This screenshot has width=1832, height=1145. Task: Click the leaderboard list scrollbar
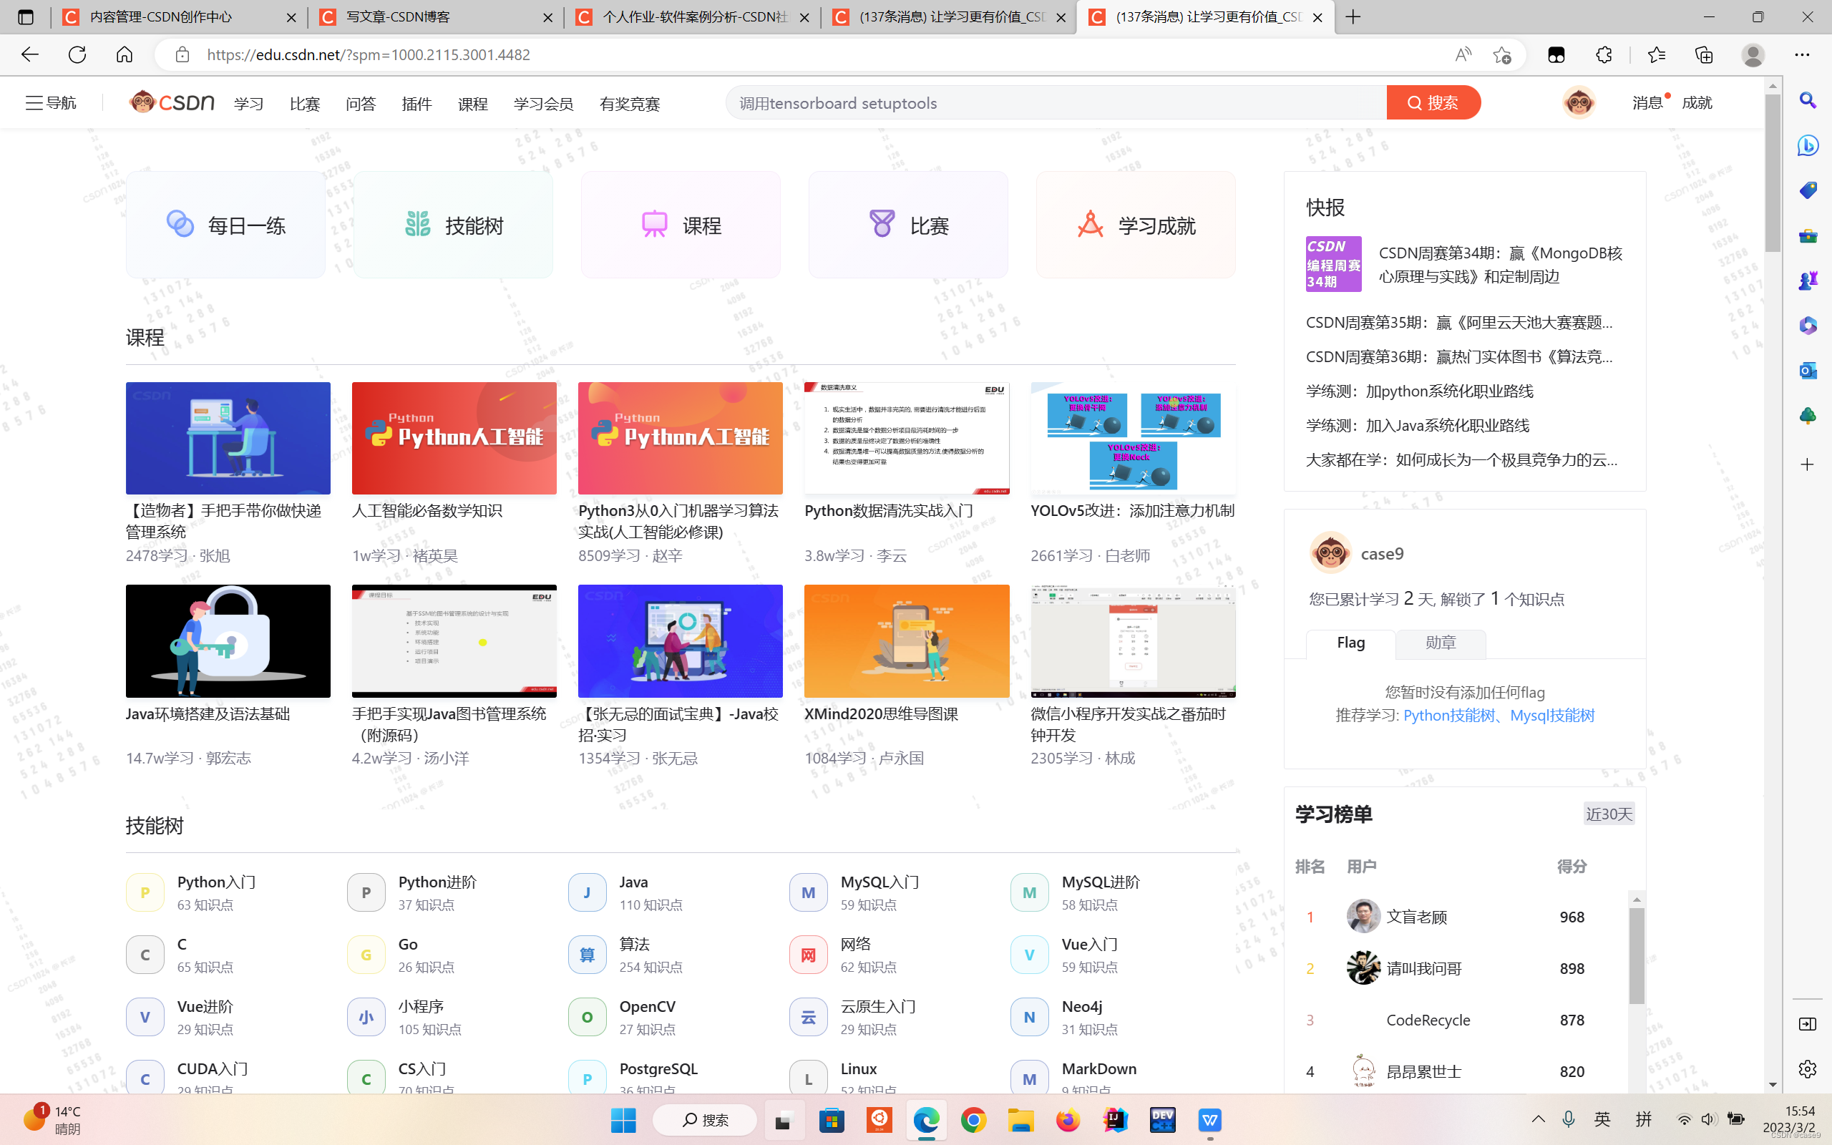pos(1636,955)
